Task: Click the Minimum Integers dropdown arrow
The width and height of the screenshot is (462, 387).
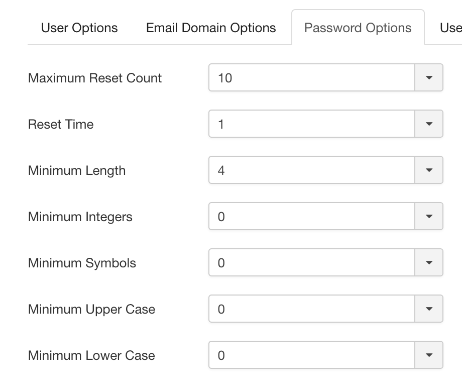Action: coord(429,216)
